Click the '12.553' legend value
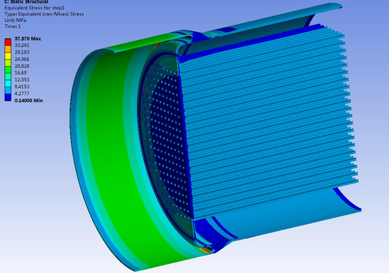The height and width of the screenshot is (273, 389). tap(22, 80)
